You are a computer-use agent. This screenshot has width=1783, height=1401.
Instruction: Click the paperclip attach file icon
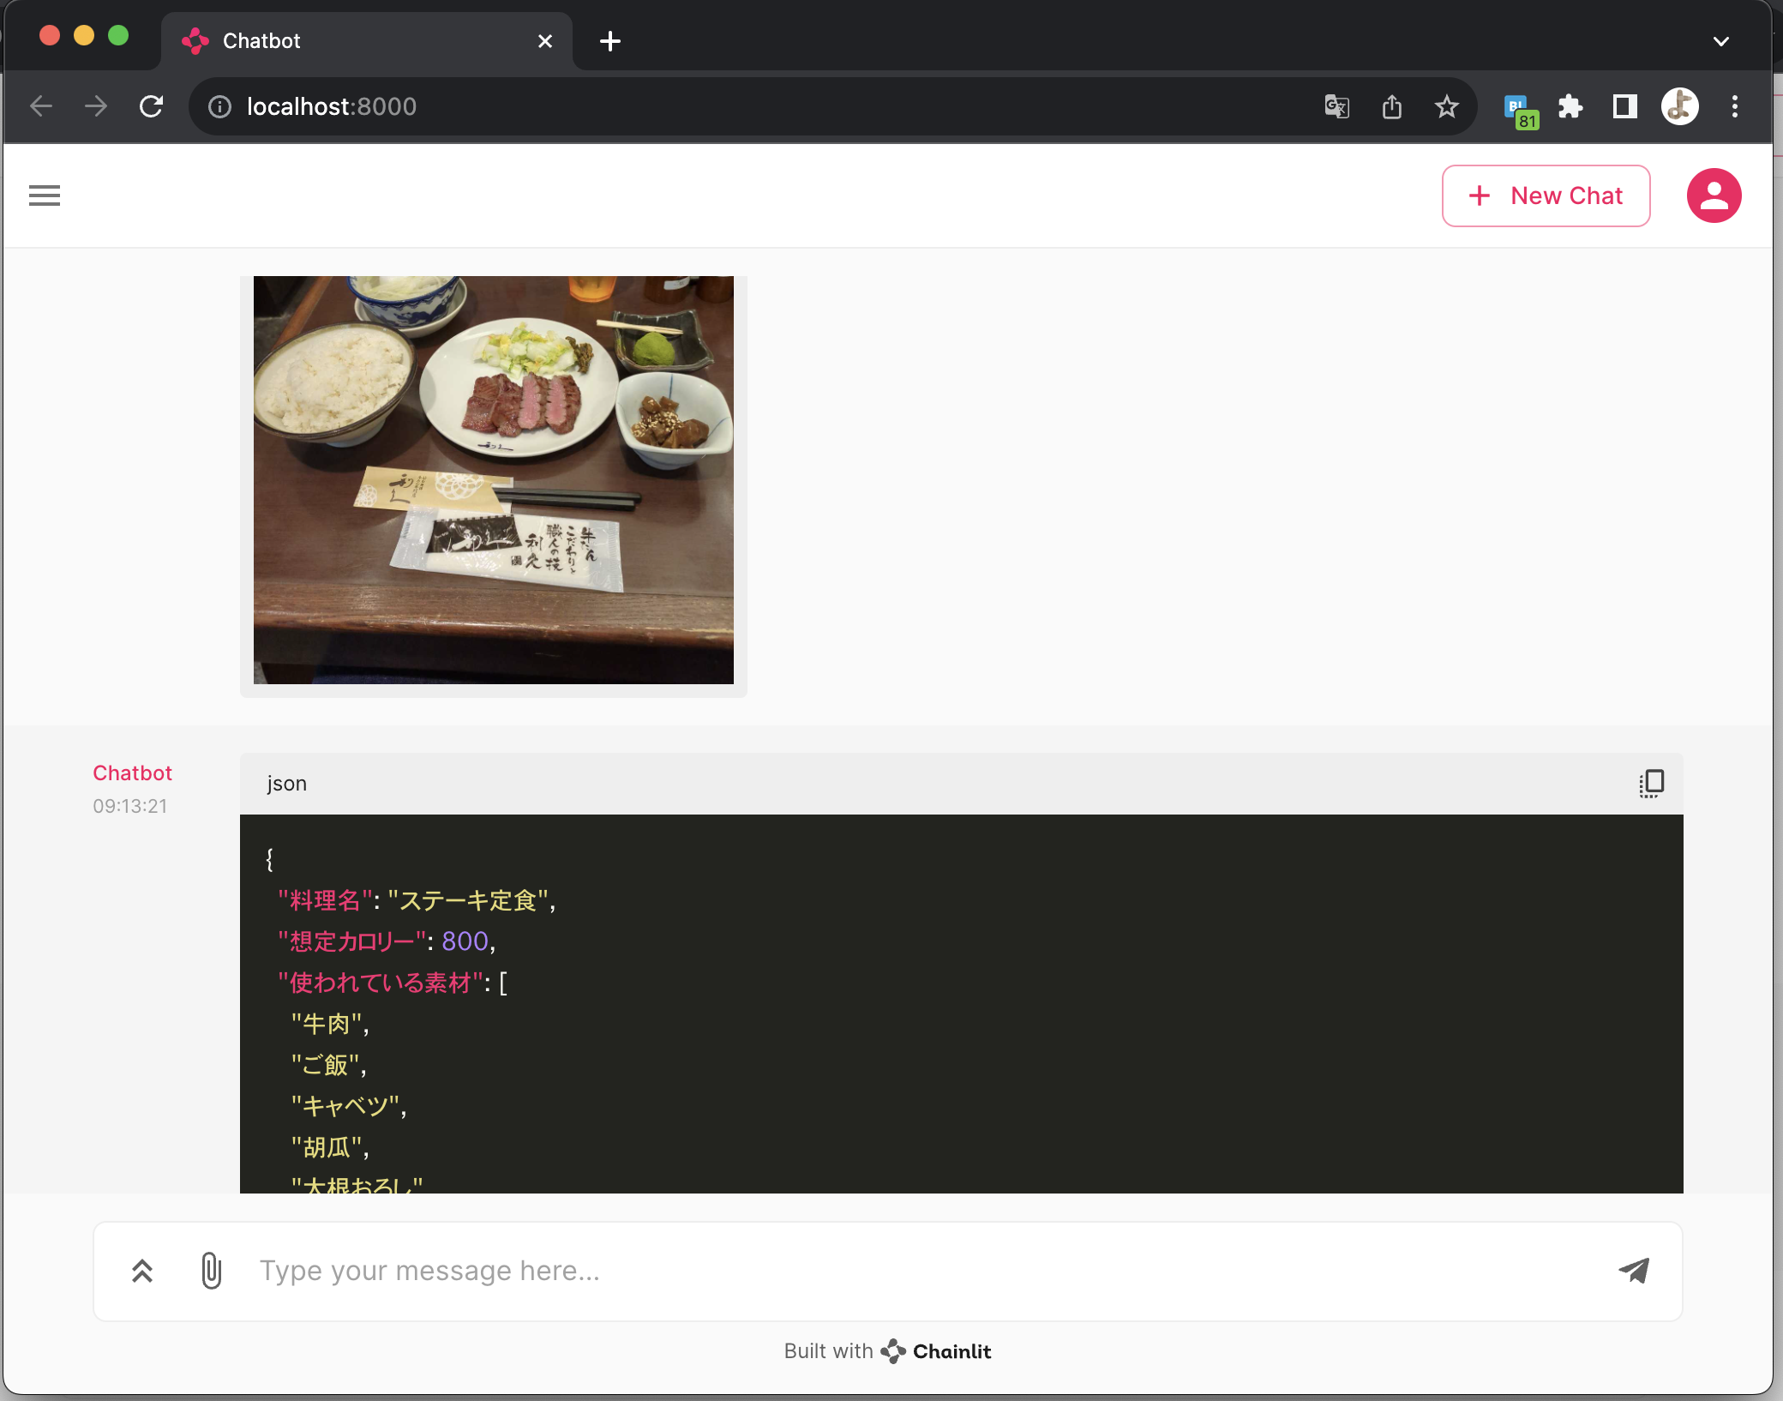(211, 1270)
